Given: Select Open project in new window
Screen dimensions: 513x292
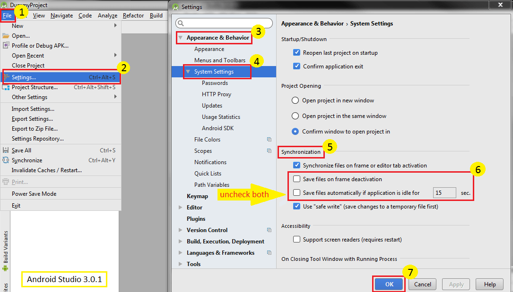Looking at the screenshot, I should click(295, 100).
